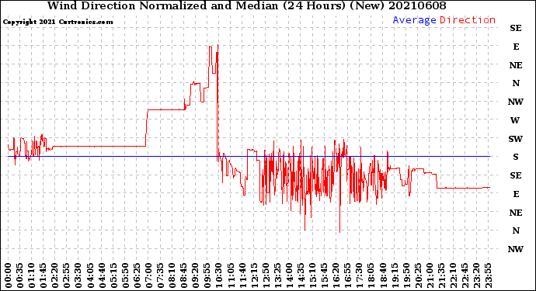Click the time label '20:25'
536x291 pixels.
[x=418, y=275]
